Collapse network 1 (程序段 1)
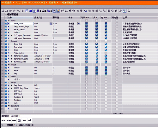This screenshot has width=158, height=128. [2, 125]
